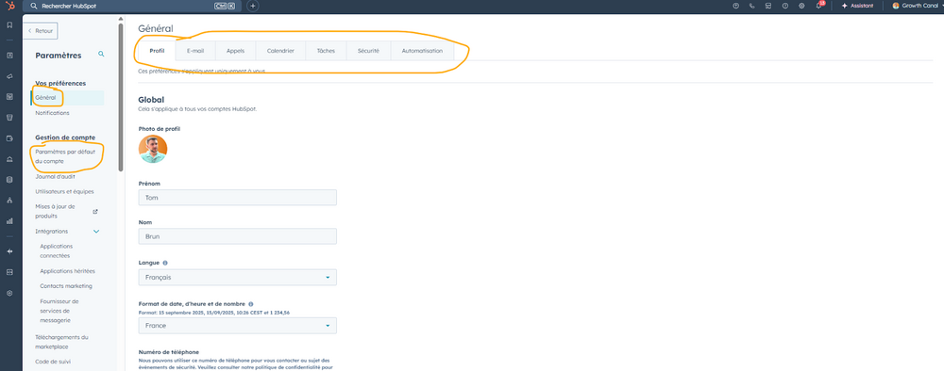944x371 pixels.
Task: Click the gear icon at bottom of left rail
Action: [x=9, y=293]
